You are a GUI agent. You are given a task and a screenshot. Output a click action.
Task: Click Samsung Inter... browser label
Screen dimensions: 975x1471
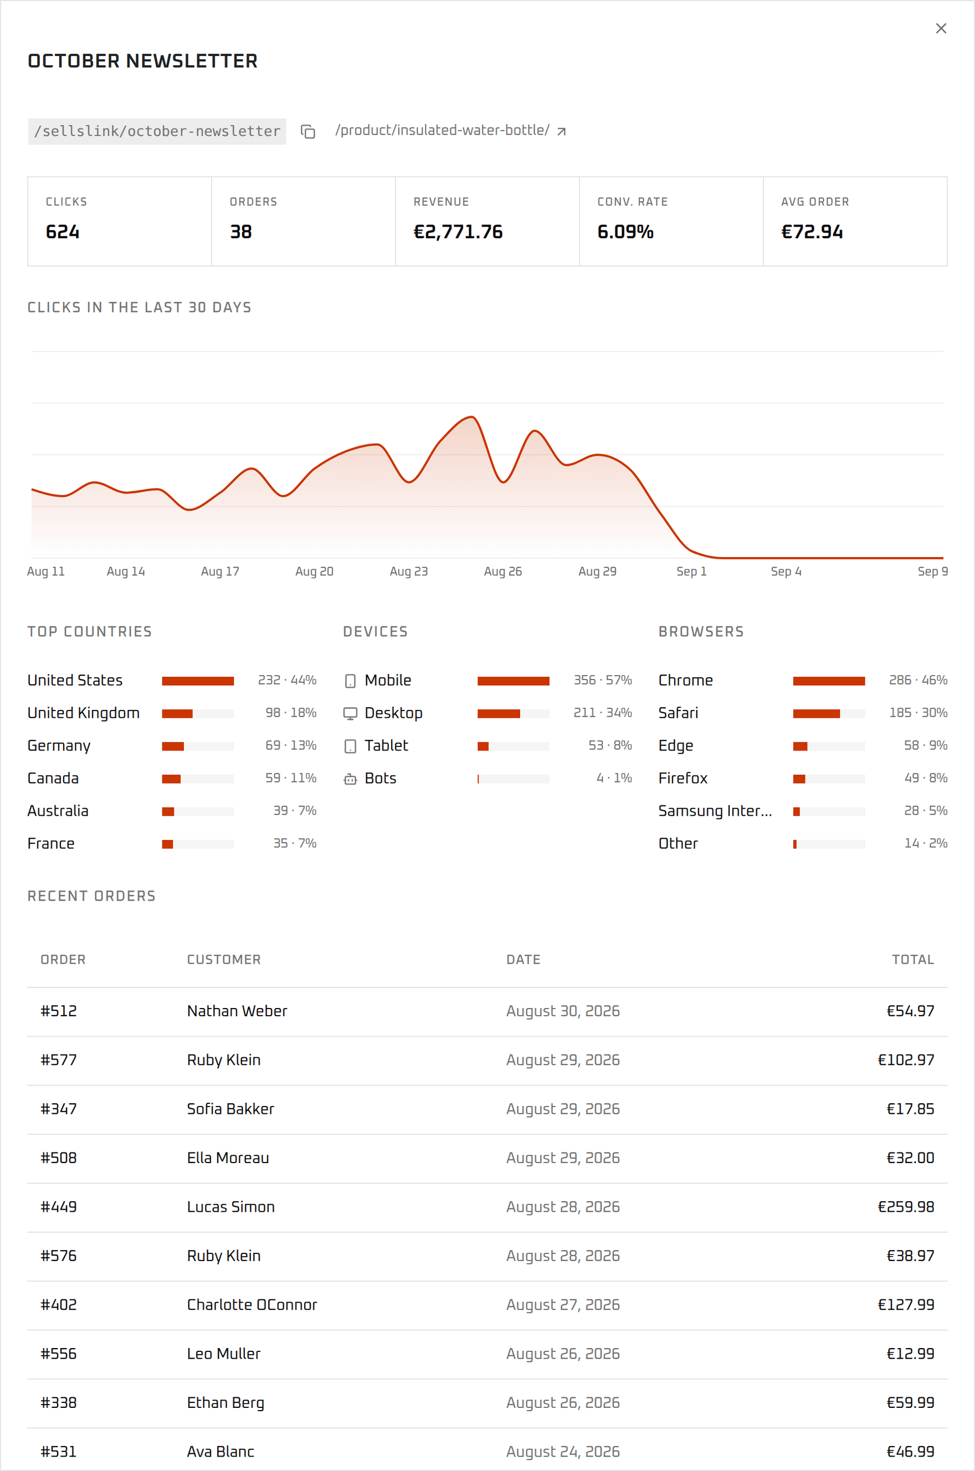point(715,811)
